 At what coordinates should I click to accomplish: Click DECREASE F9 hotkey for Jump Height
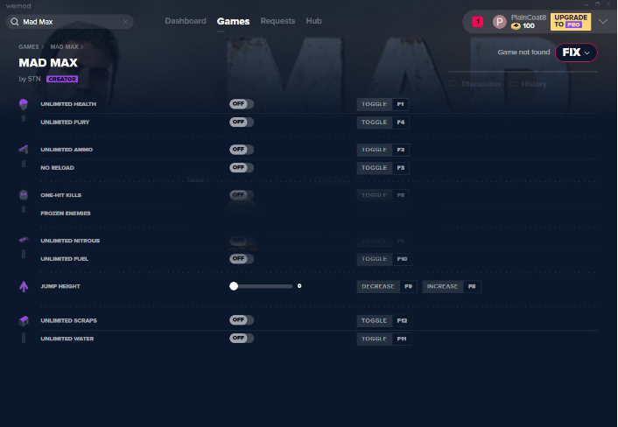[x=387, y=287]
